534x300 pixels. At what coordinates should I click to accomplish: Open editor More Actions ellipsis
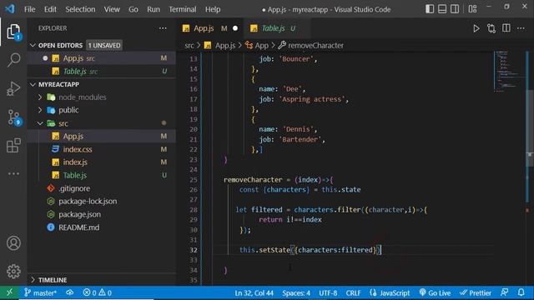(521, 28)
